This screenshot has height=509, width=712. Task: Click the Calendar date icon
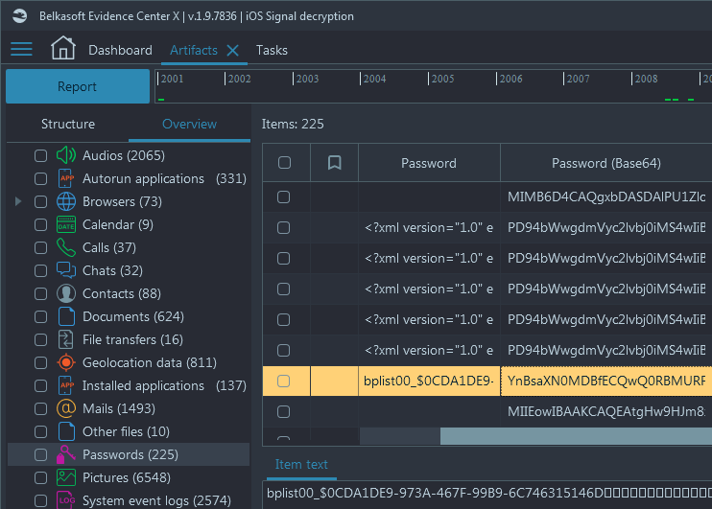pyautogui.click(x=66, y=224)
